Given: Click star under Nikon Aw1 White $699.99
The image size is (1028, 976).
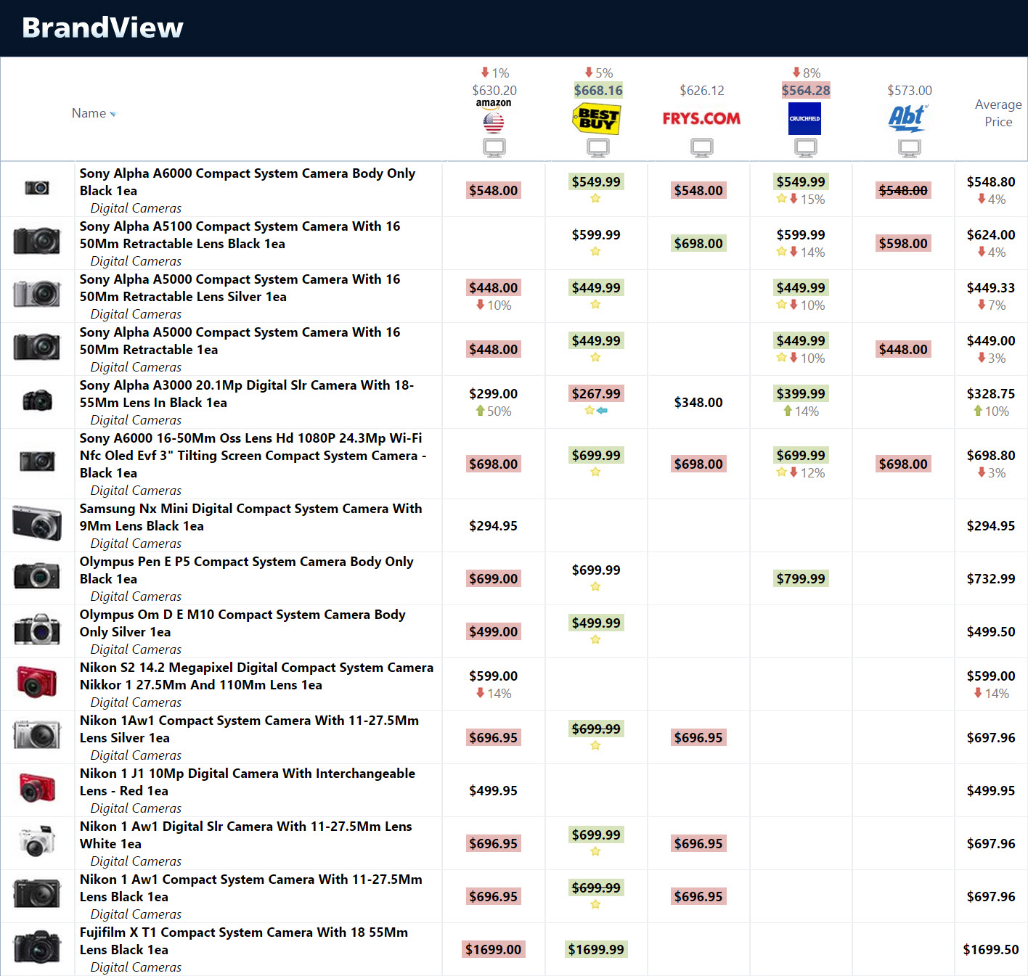Looking at the screenshot, I should (x=595, y=851).
